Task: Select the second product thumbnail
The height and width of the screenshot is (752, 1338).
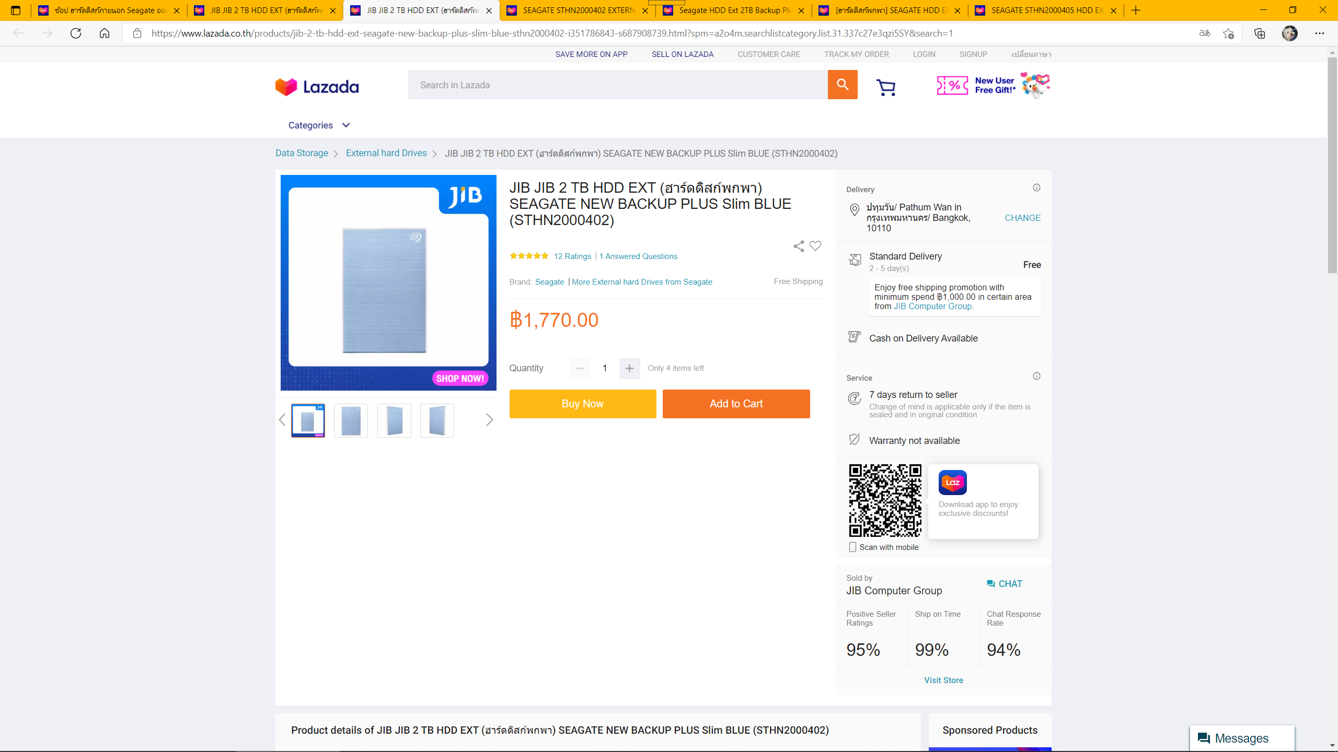Action: point(351,420)
